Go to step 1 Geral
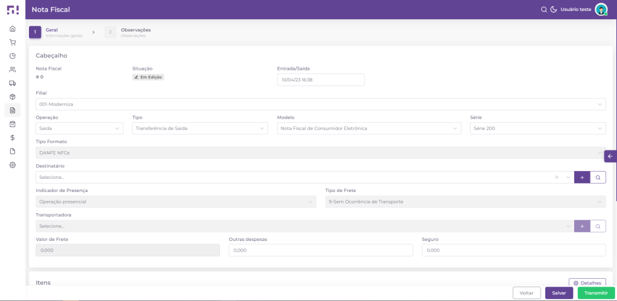The image size is (617, 301). (56, 33)
